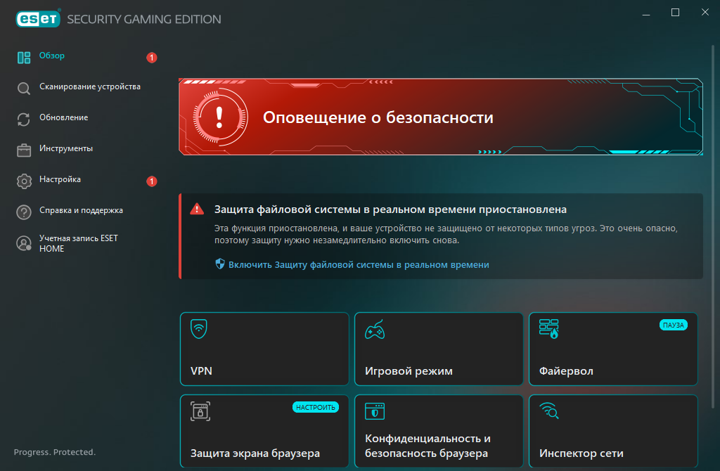Screen dimensions: 720x471
Task: Open Учетная запись ESET HOME
Action: (x=79, y=243)
